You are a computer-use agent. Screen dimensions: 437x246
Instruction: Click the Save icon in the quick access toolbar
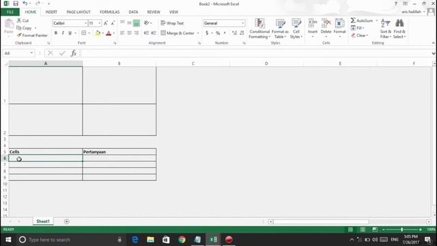[16, 3]
